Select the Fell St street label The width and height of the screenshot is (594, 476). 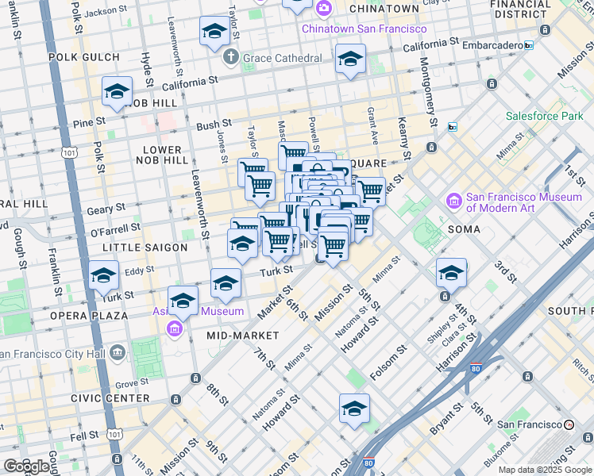[84, 436]
